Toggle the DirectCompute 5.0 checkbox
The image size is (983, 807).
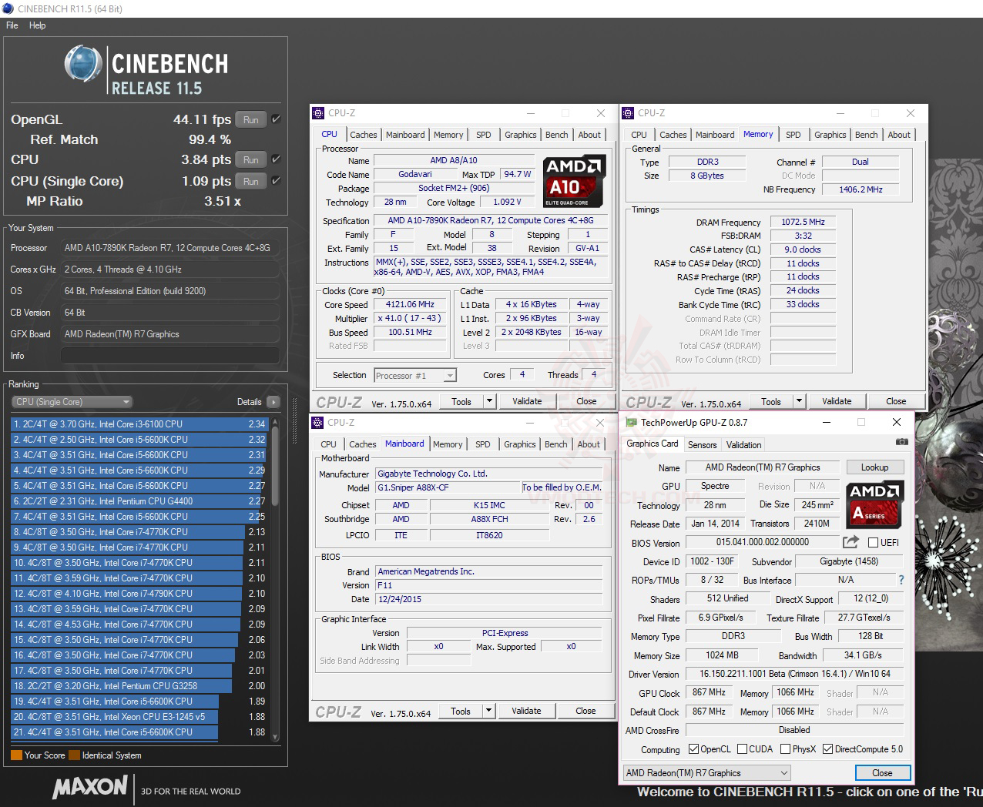[x=828, y=749]
